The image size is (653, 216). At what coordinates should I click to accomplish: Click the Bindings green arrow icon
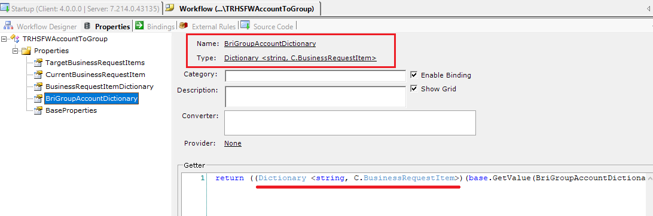coord(139,25)
